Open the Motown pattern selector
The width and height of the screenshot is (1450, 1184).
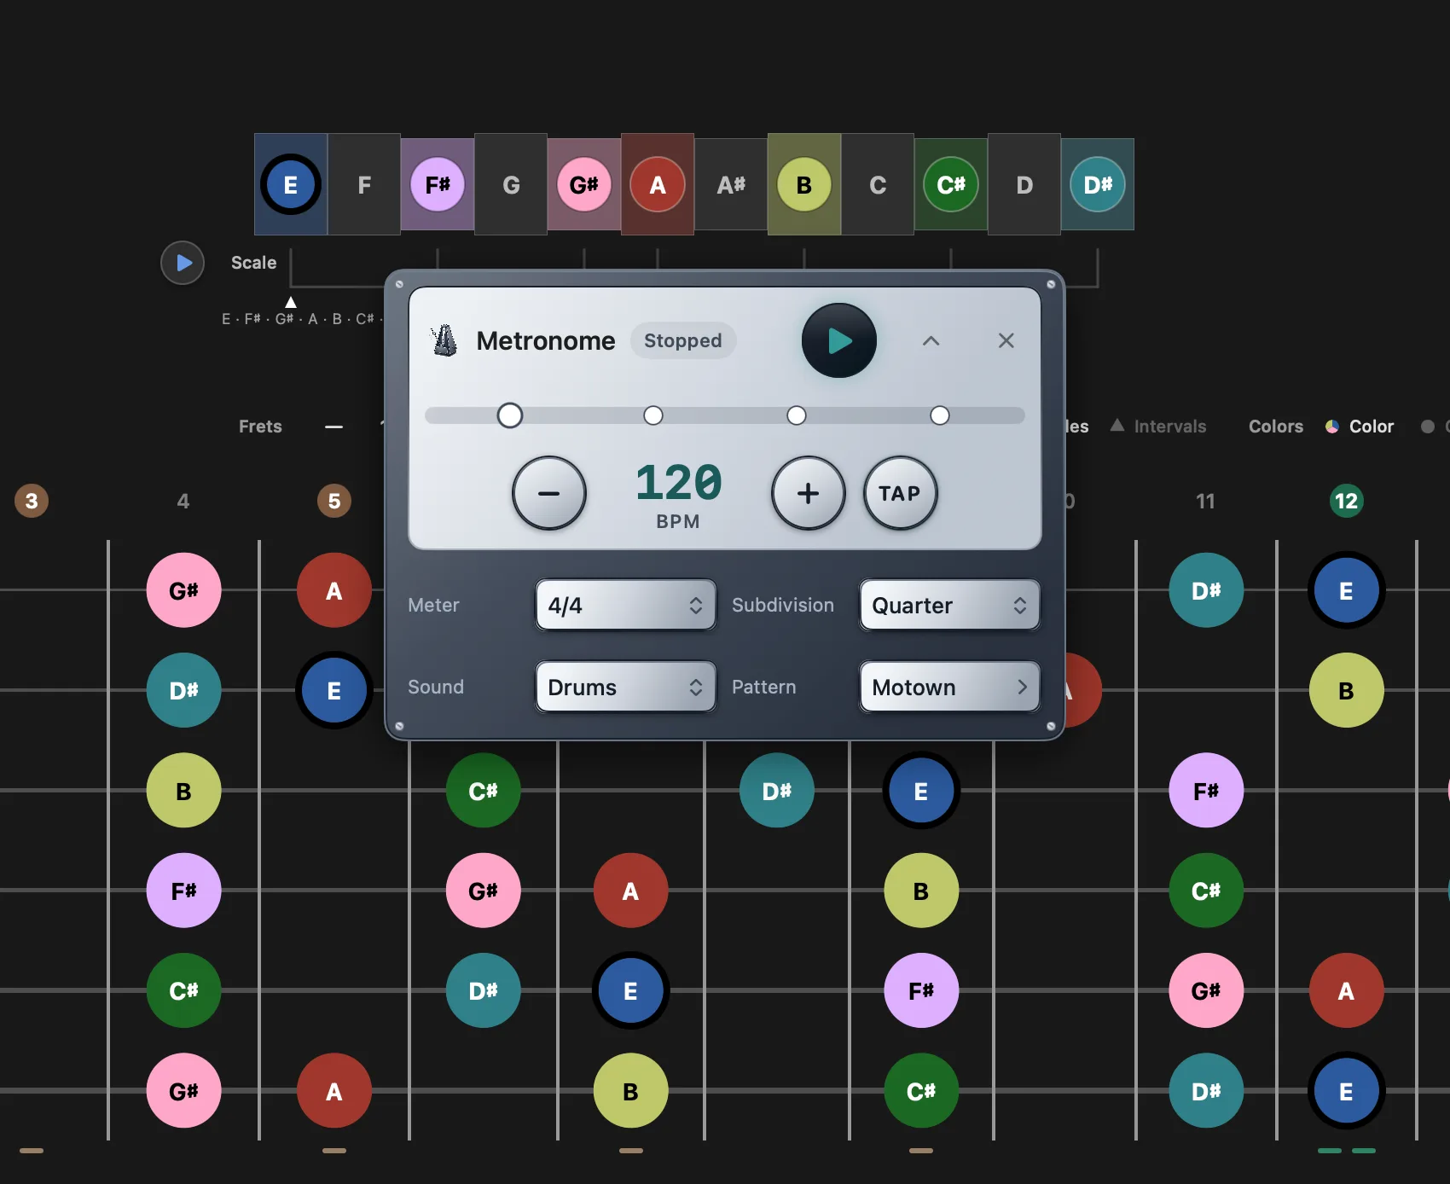pyautogui.click(x=949, y=687)
